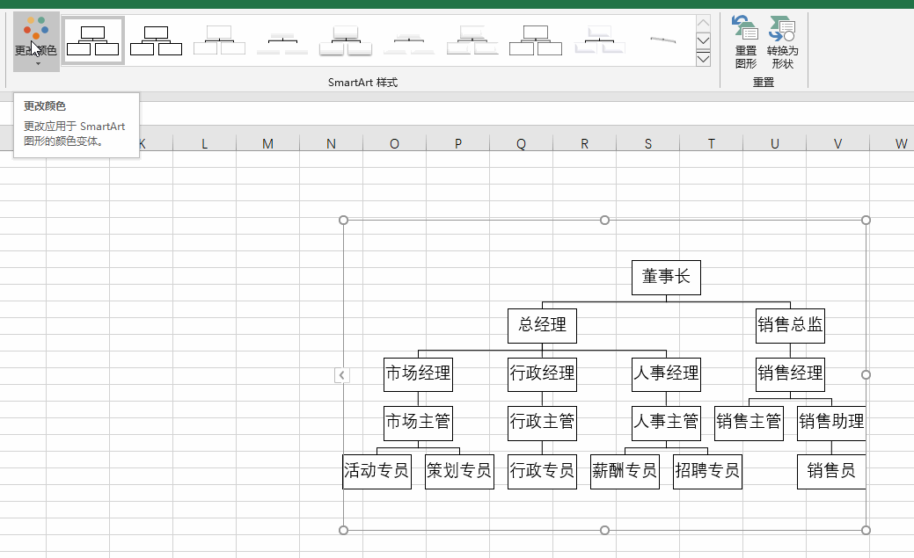Click the 销售员 salesperson box
914x558 pixels.
(x=830, y=471)
